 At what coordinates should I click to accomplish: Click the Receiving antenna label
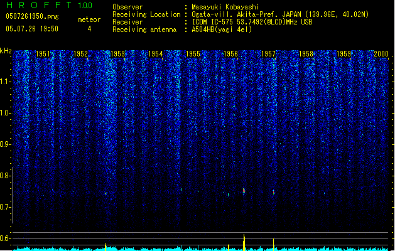144,29
